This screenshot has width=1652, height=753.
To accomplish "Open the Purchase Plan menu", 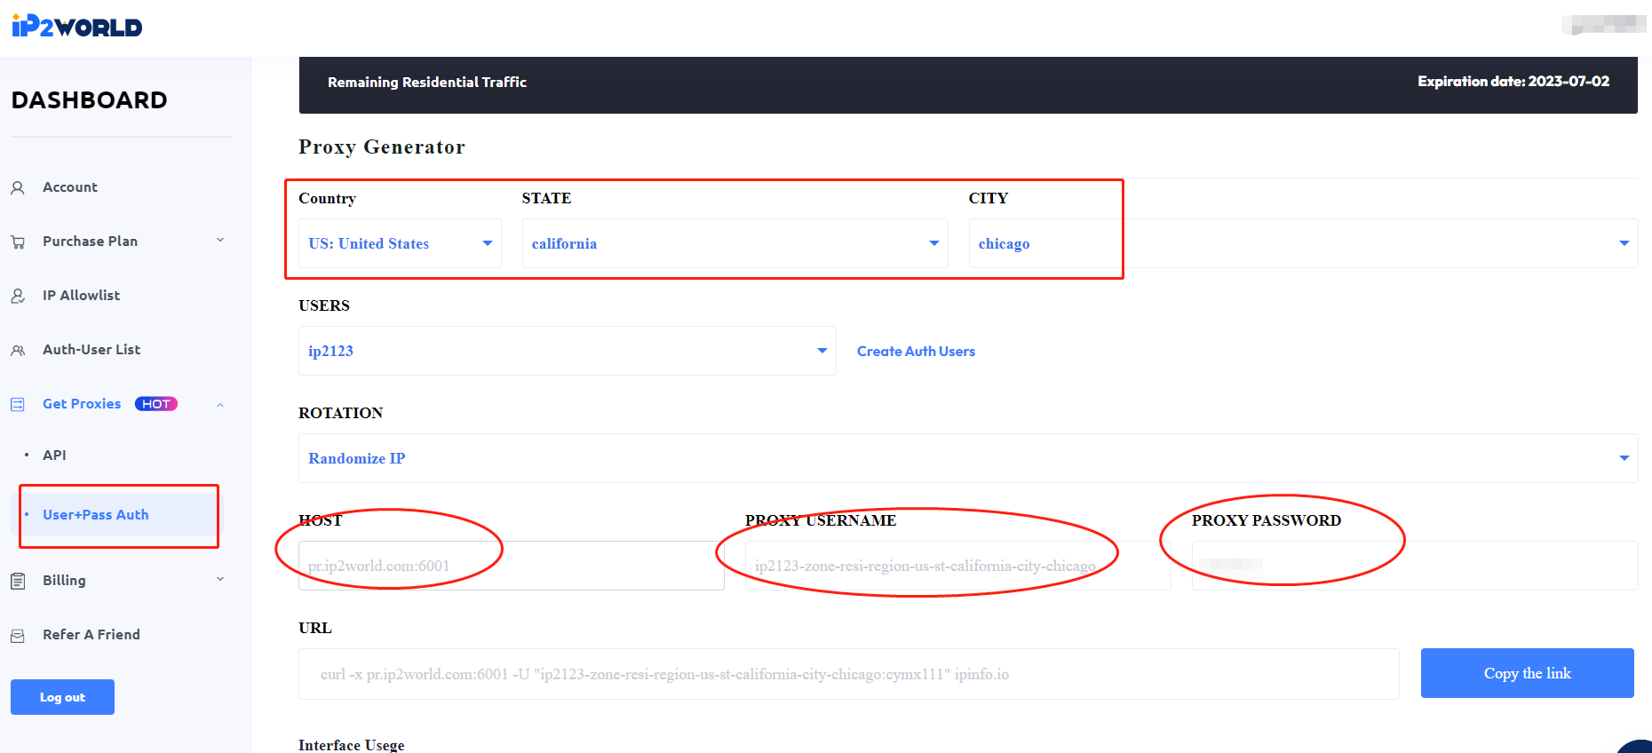I will (90, 242).
